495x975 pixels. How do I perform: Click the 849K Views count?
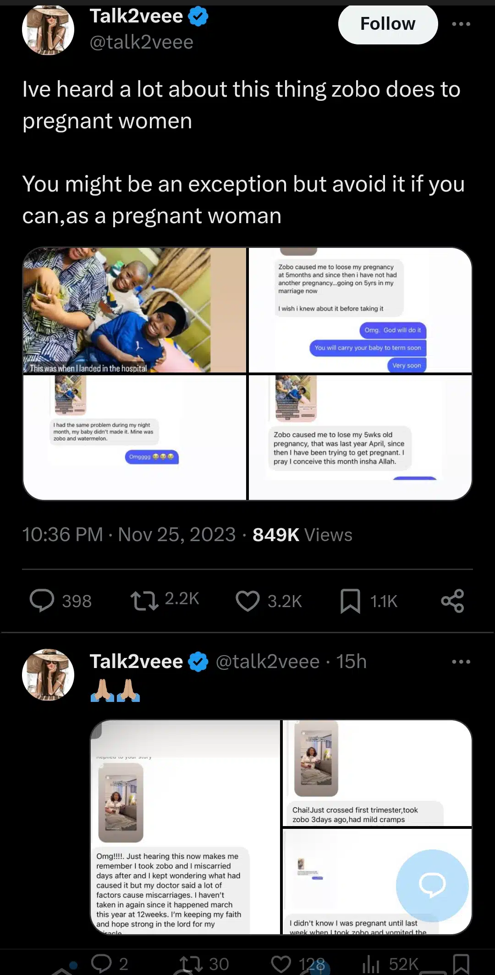pyautogui.click(x=302, y=535)
